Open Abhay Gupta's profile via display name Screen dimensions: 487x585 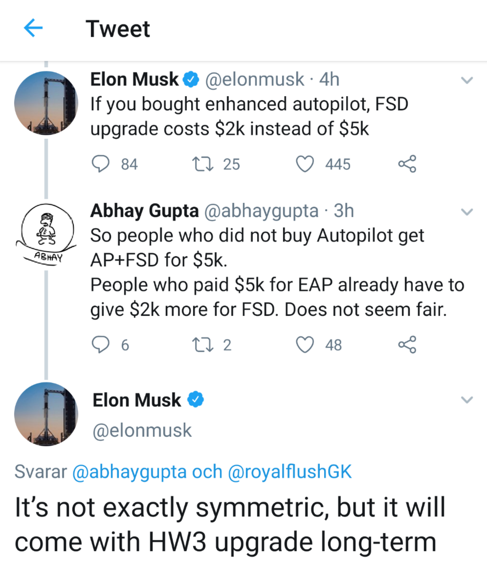coord(144,211)
